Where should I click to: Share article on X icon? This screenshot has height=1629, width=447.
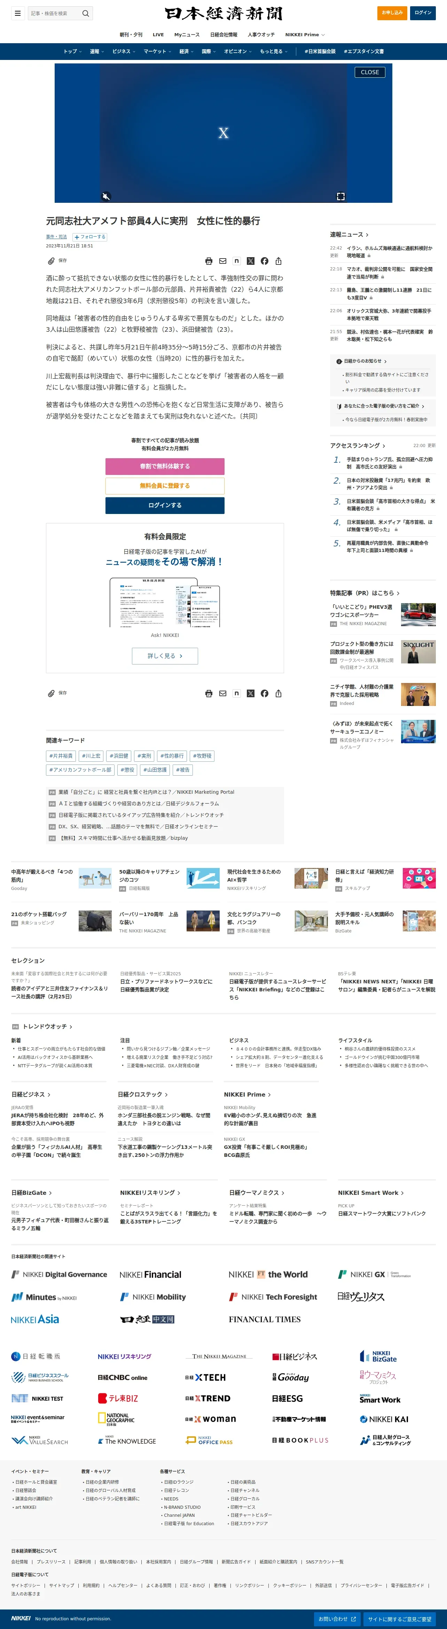pyautogui.click(x=251, y=261)
